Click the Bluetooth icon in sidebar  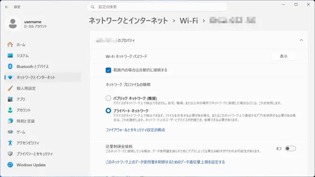10,66
